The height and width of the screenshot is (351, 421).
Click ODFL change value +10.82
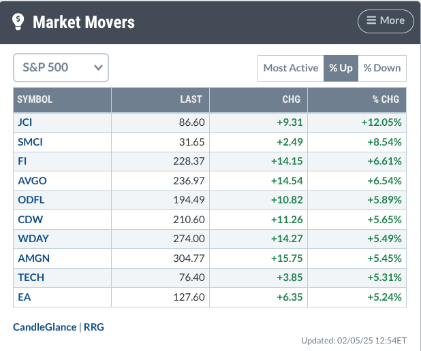[x=287, y=200]
